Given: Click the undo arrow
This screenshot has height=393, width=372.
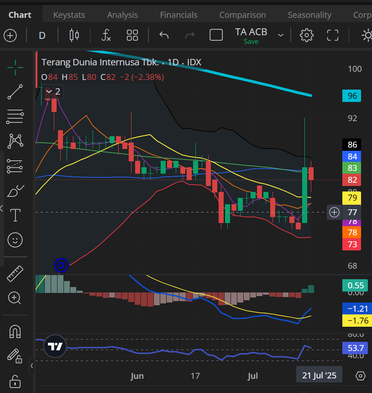Looking at the screenshot, I should [x=164, y=35].
